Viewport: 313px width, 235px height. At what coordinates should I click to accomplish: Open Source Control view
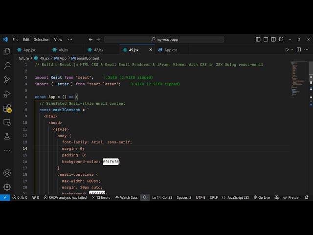coord(7,79)
